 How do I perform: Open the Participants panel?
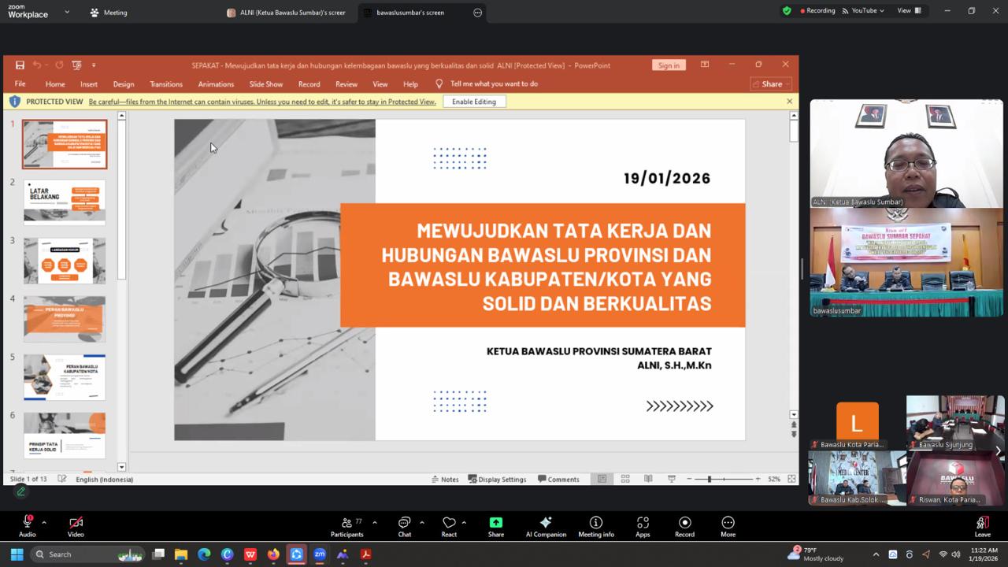347,526
